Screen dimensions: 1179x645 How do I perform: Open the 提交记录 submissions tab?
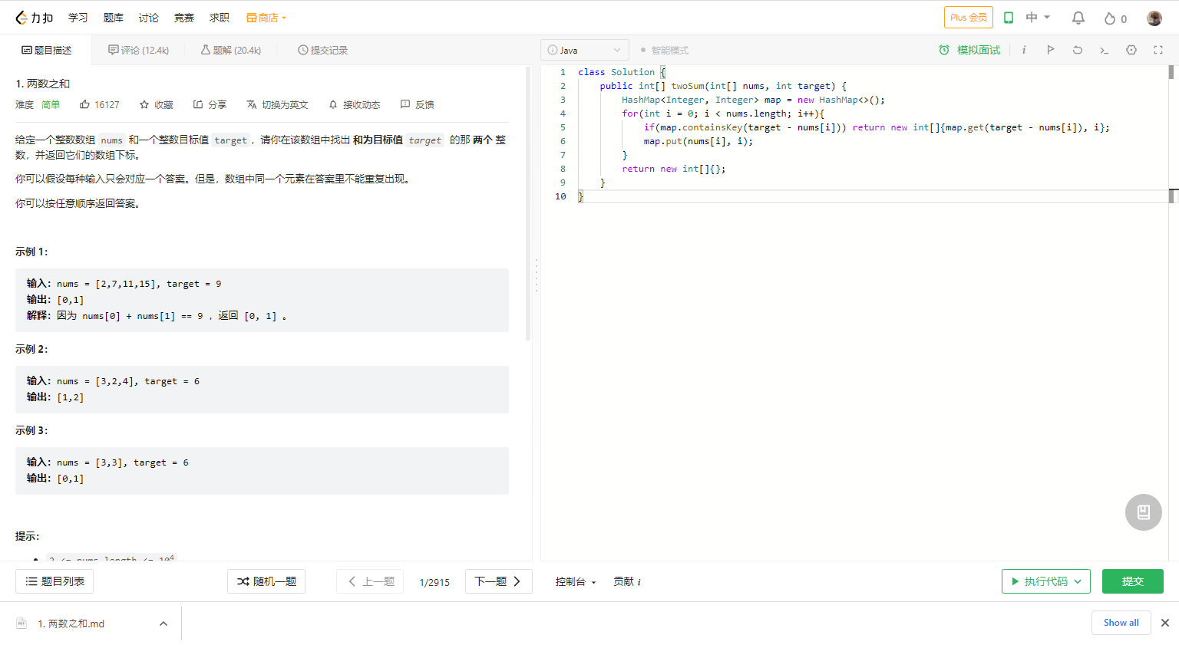322,50
